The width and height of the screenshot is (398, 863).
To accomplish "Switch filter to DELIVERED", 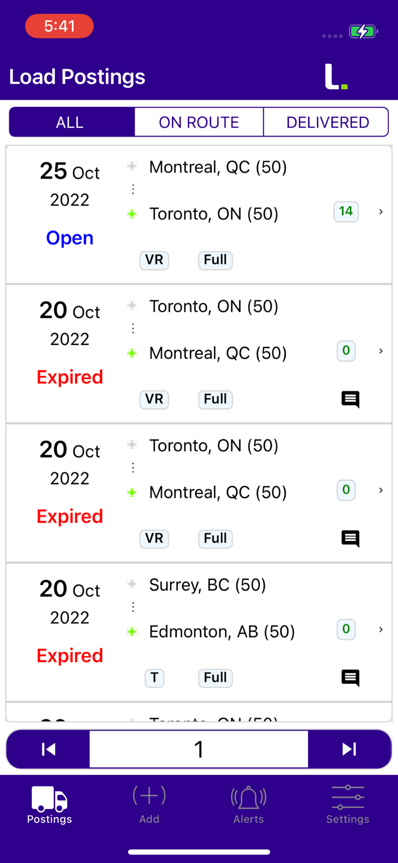I will [x=327, y=122].
